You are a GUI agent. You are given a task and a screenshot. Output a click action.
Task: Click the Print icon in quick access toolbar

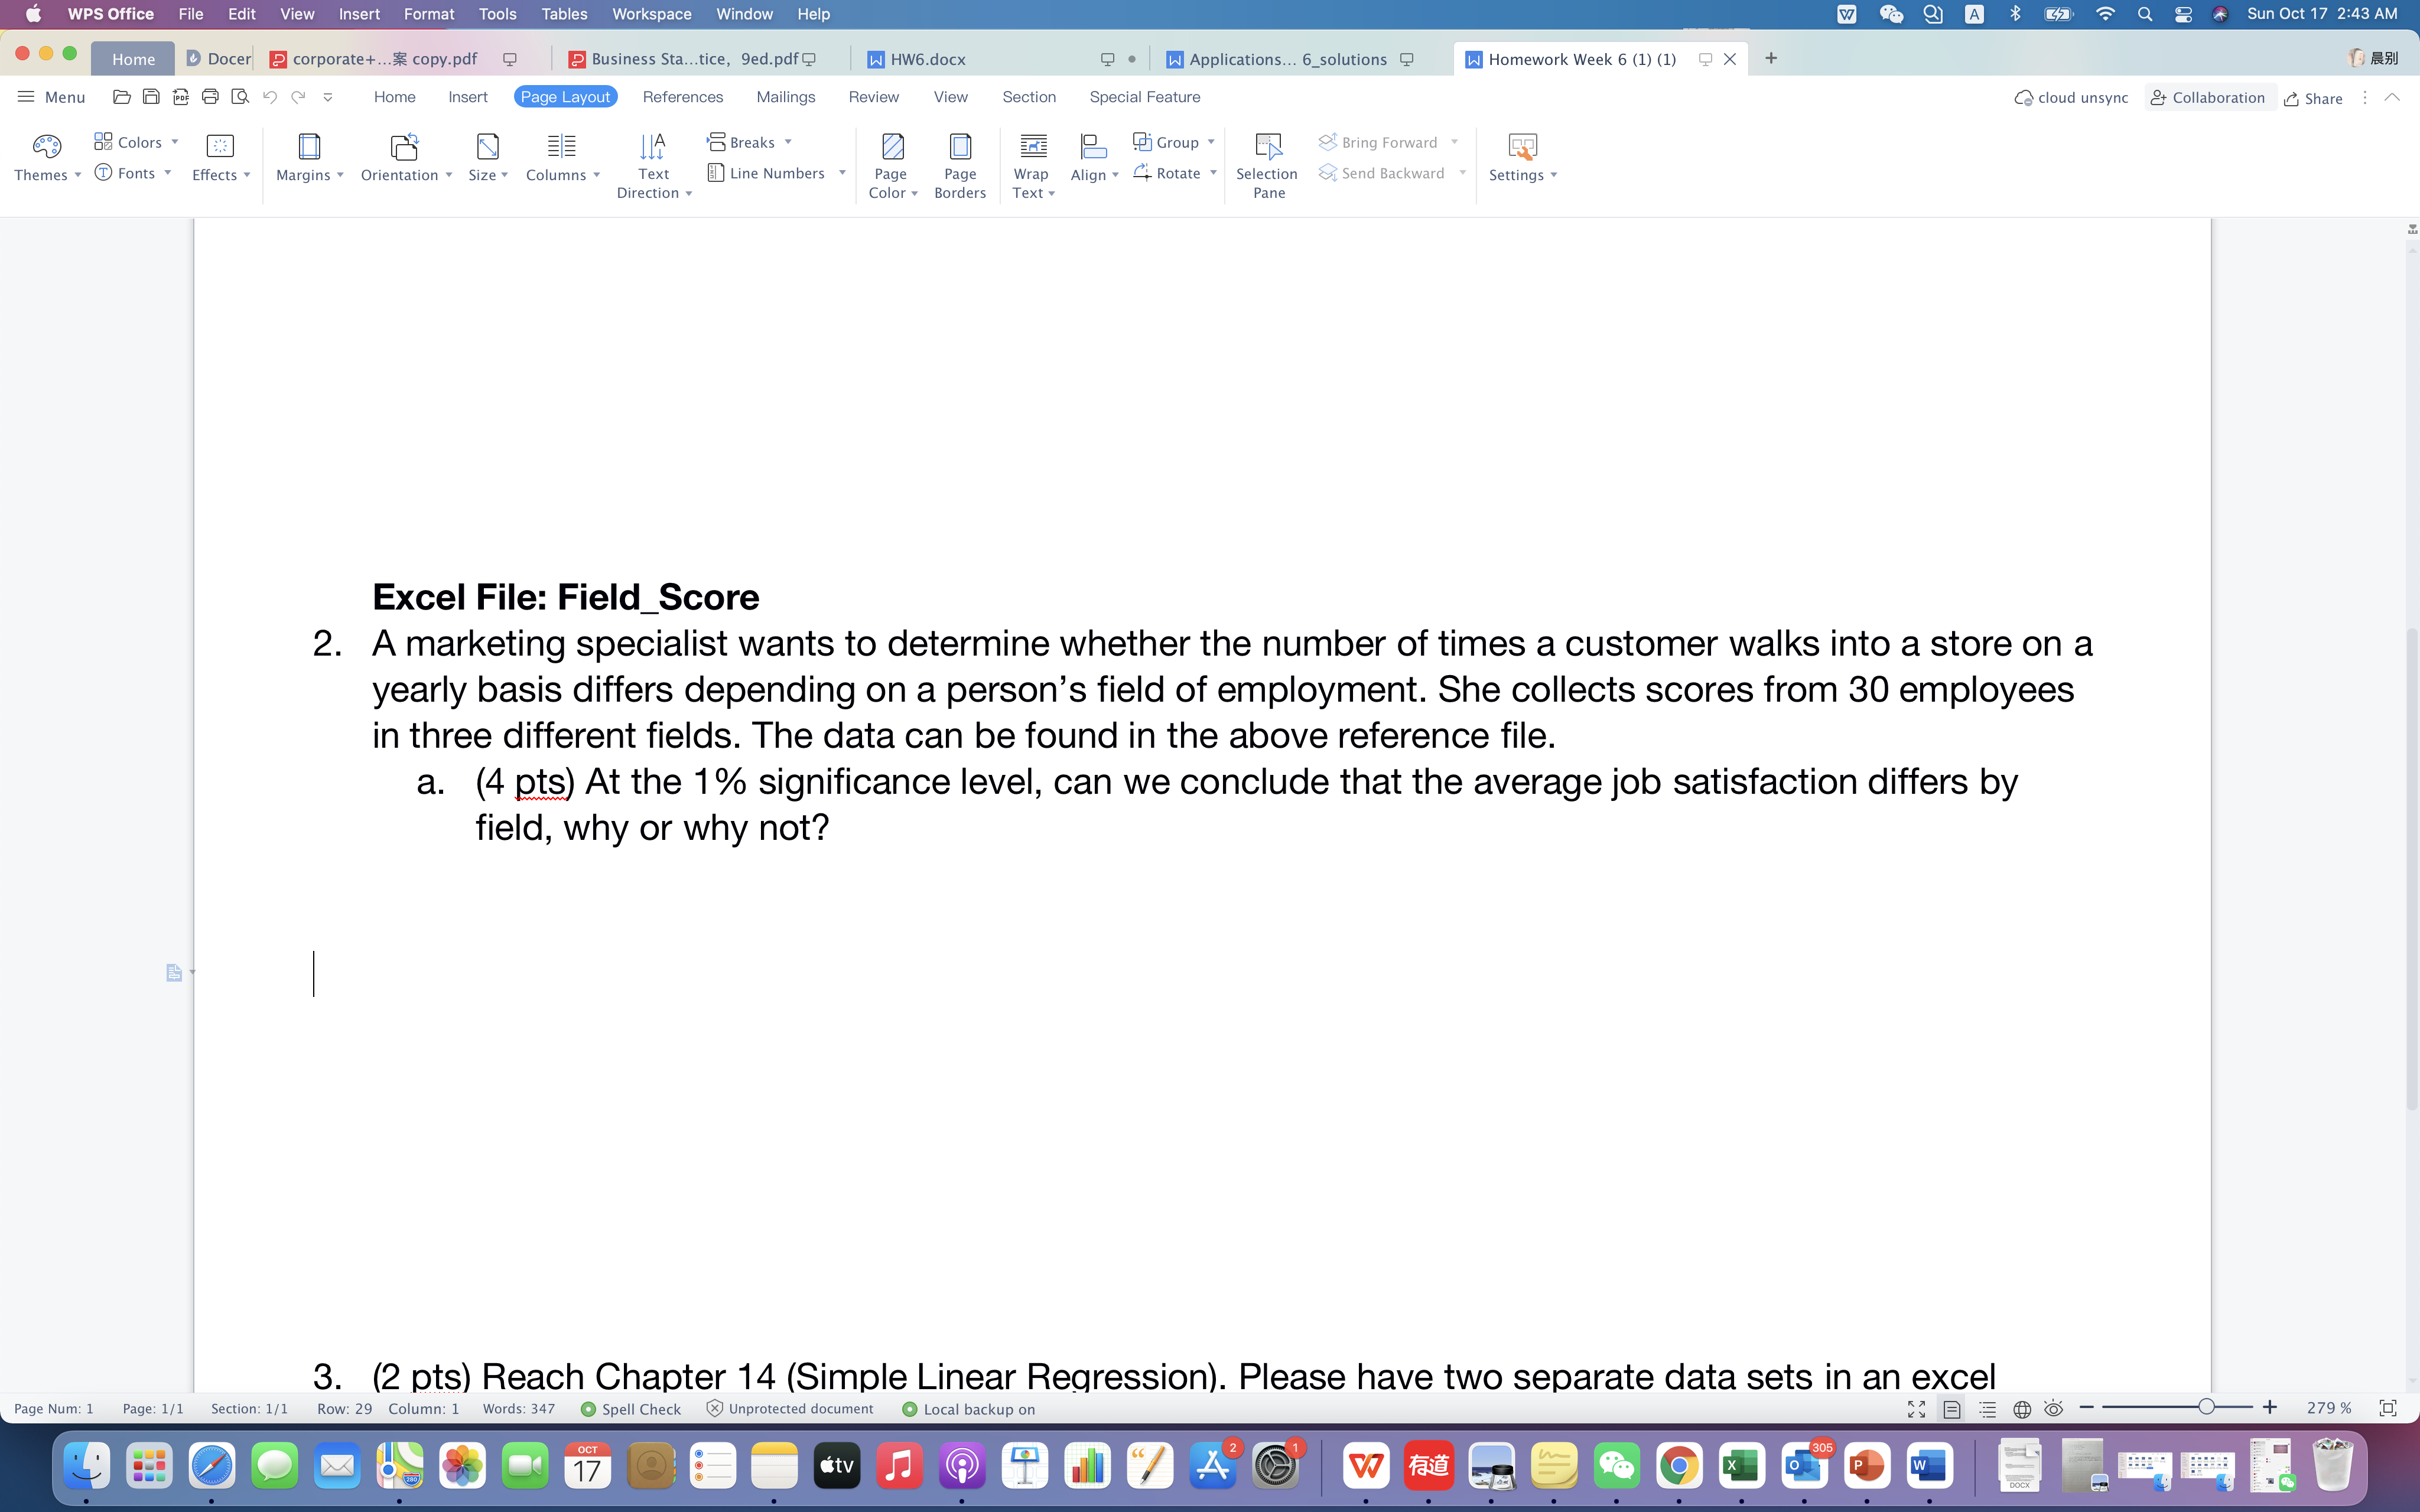[x=210, y=96]
